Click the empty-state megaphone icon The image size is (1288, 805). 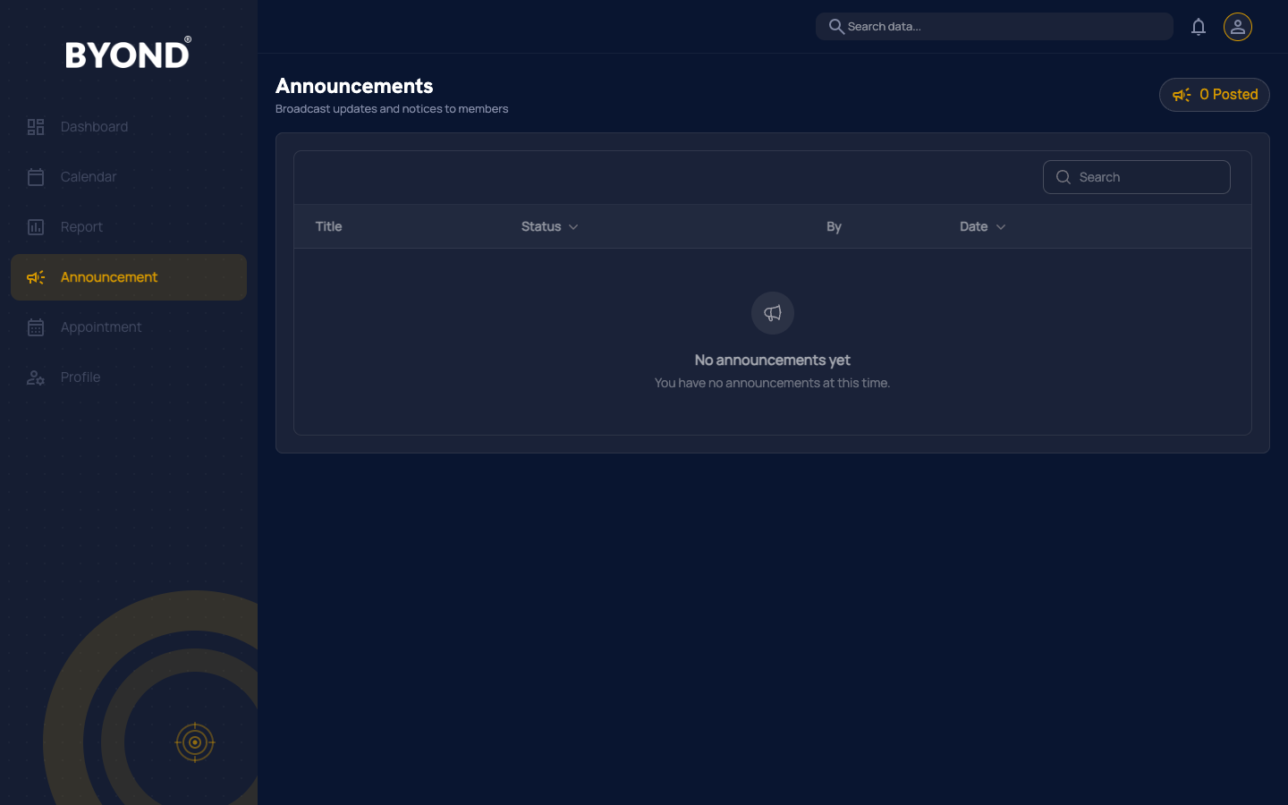(x=773, y=313)
